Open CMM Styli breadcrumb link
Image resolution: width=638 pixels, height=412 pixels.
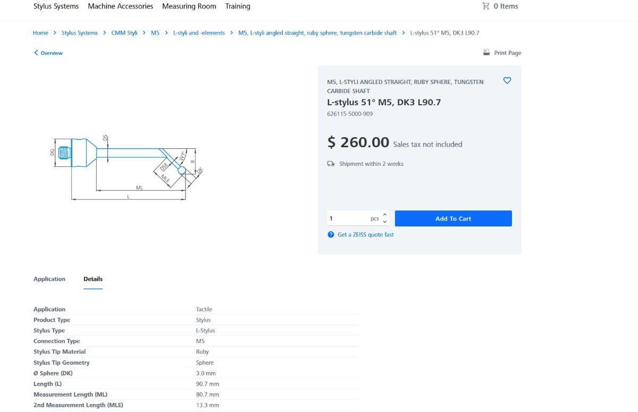[124, 33]
